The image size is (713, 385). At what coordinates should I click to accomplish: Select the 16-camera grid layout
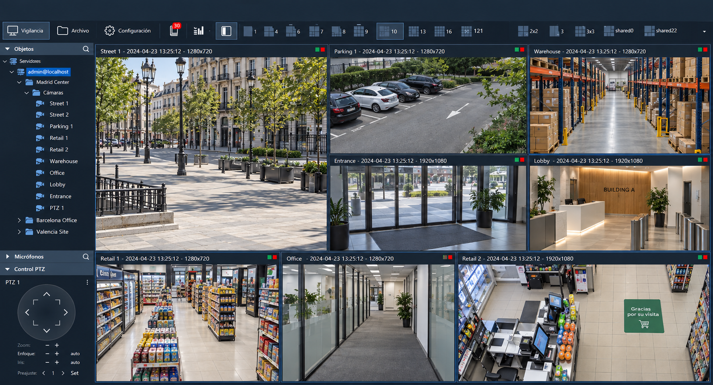443,31
